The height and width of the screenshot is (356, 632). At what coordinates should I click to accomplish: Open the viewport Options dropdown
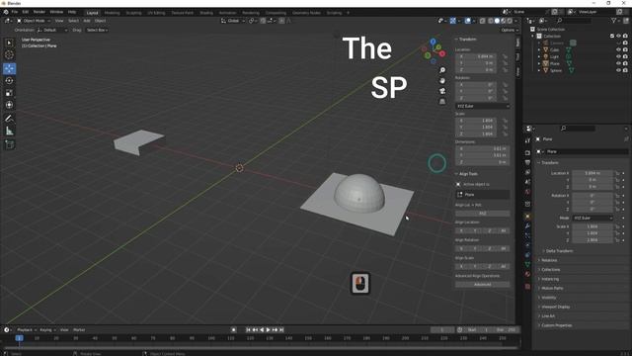pos(510,30)
